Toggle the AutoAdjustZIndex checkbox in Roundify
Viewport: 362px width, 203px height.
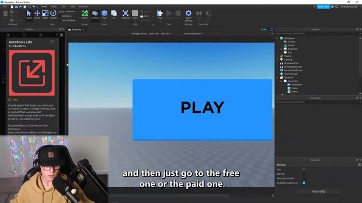pyautogui.click(x=304, y=178)
